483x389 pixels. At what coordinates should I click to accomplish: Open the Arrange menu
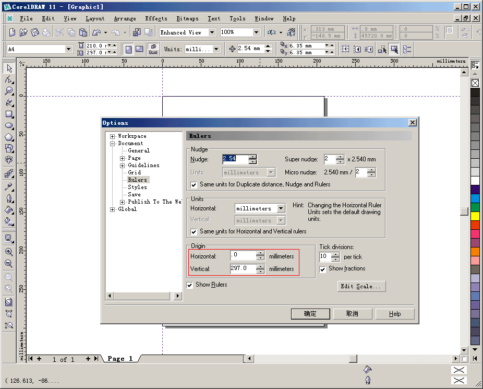tap(125, 18)
